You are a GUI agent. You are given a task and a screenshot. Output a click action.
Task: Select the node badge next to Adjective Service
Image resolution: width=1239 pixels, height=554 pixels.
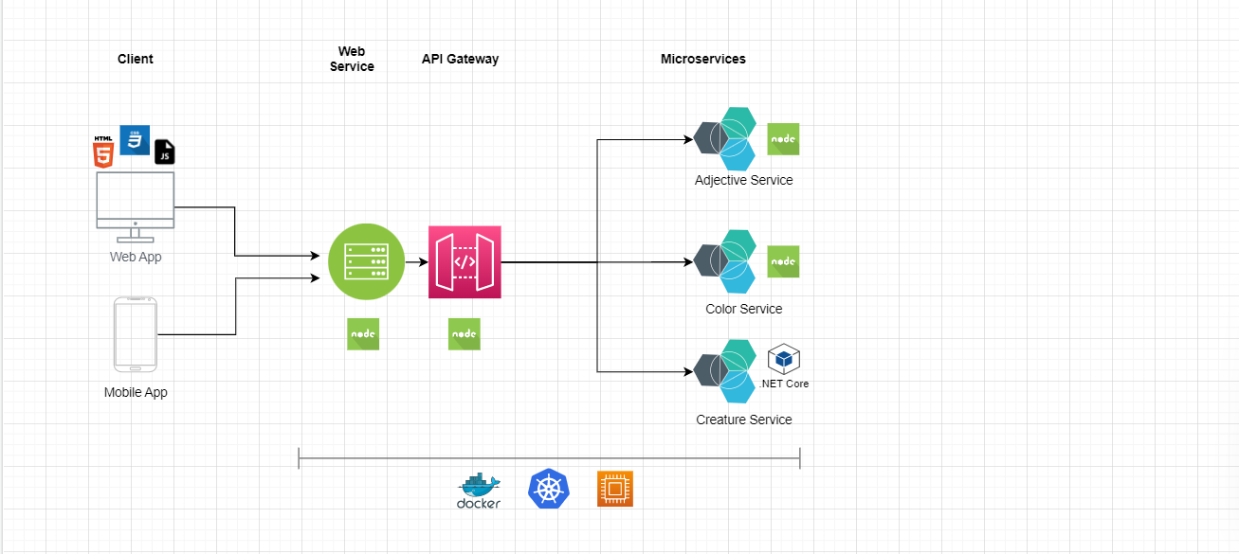(x=782, y=138)
